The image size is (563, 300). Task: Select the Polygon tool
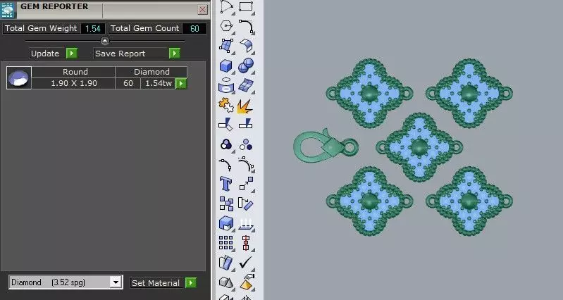(226, 27)
